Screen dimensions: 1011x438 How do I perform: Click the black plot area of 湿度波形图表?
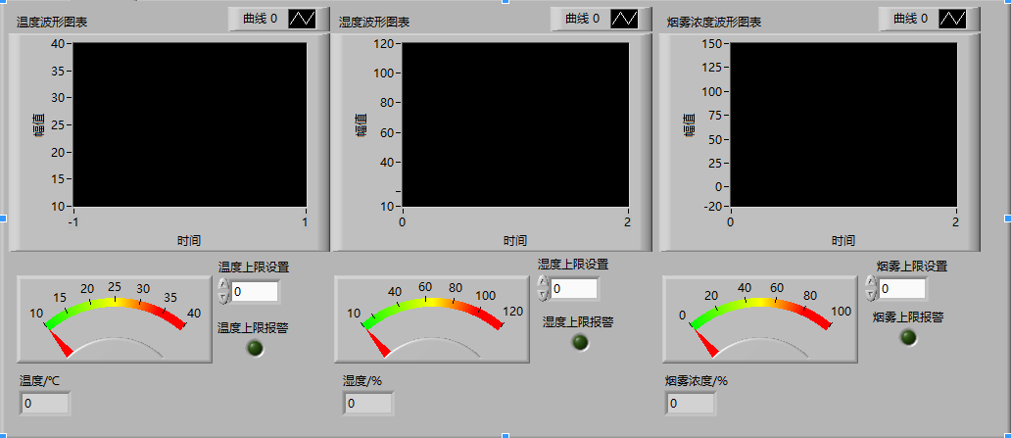click(515, 124)
